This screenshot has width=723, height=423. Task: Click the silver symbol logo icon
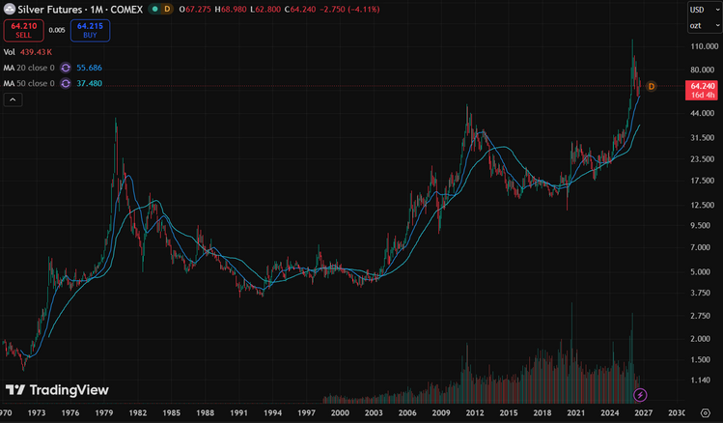pyautogui.click(x=10, y=10)
